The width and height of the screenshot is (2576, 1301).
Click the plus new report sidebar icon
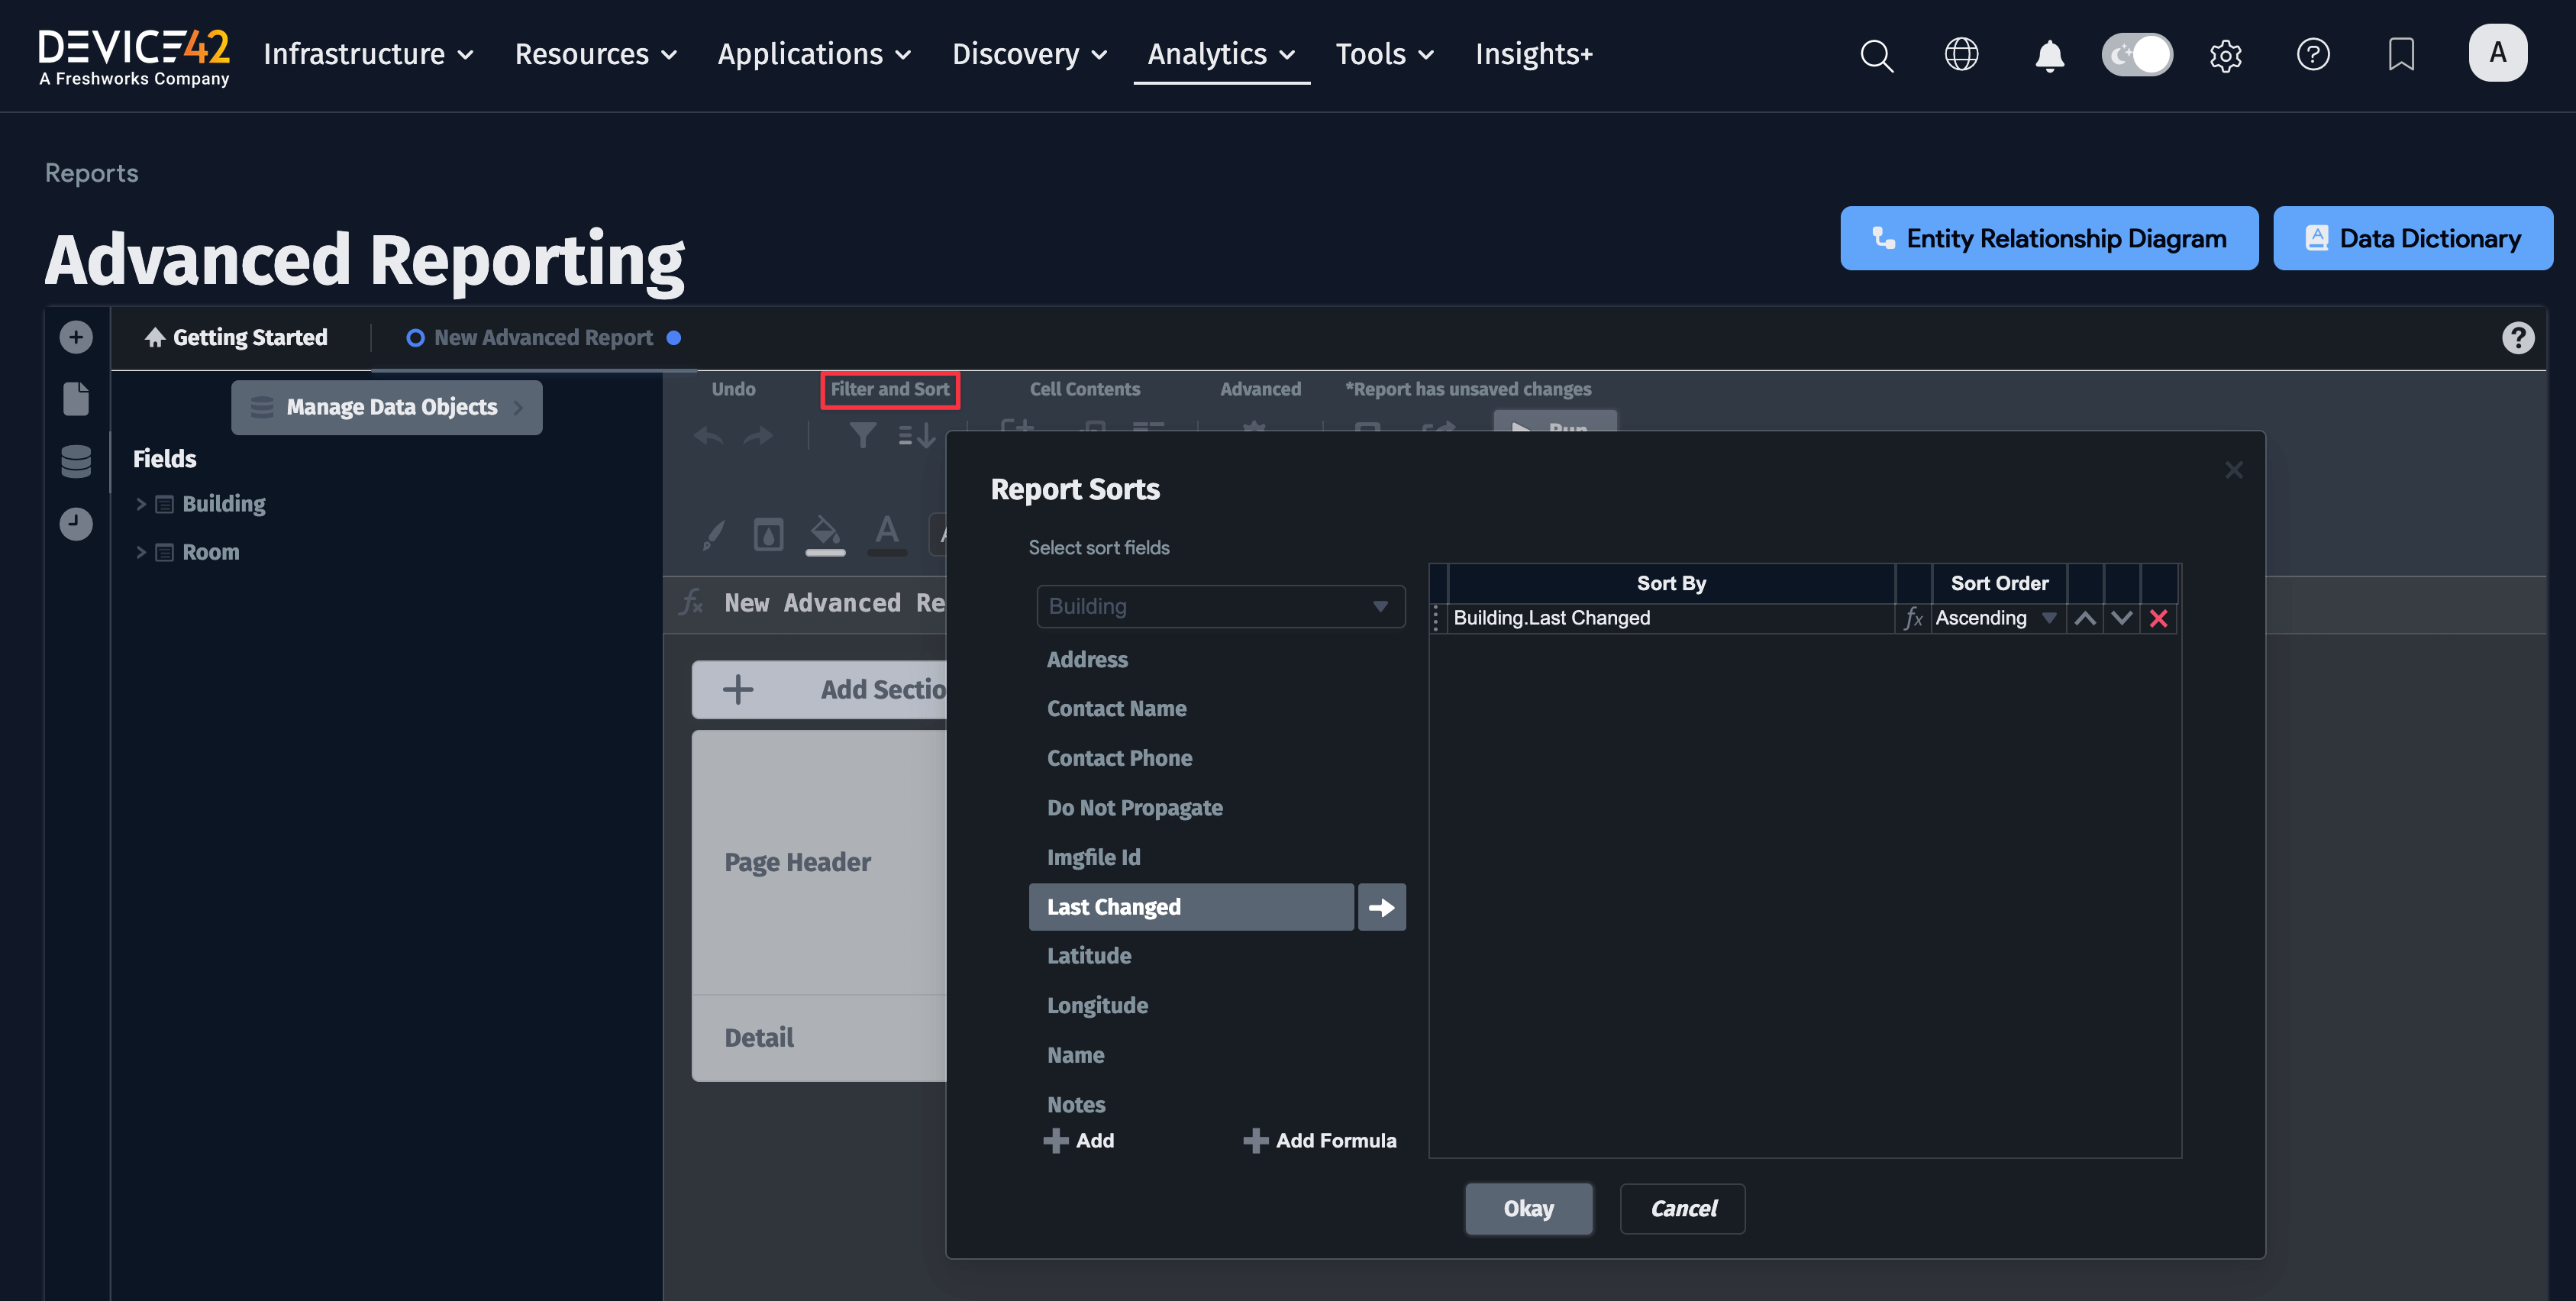point(76,337)
